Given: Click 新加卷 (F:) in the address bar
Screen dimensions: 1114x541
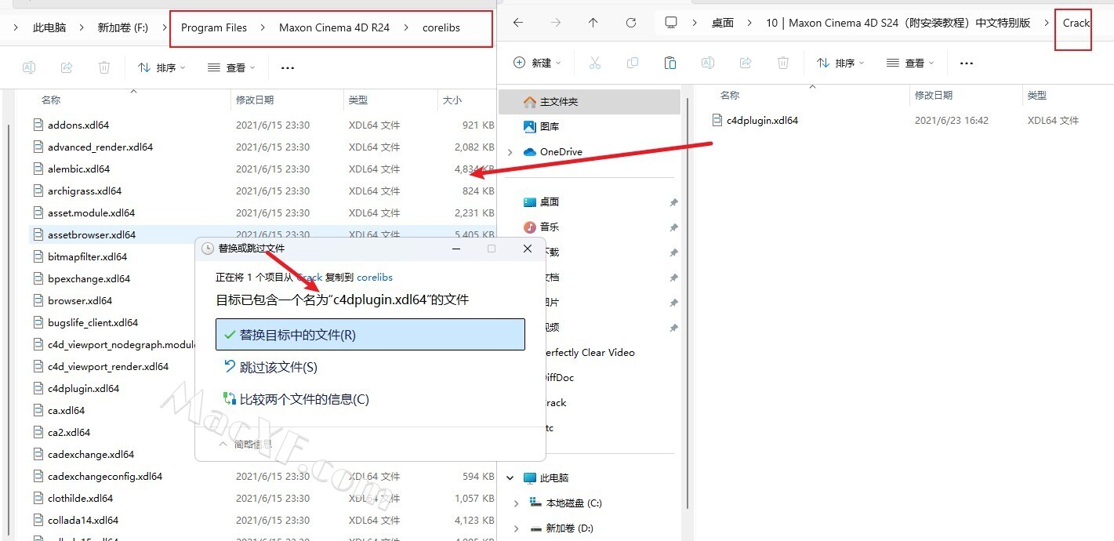Looking at the screenshot, I should pos(122,27).
